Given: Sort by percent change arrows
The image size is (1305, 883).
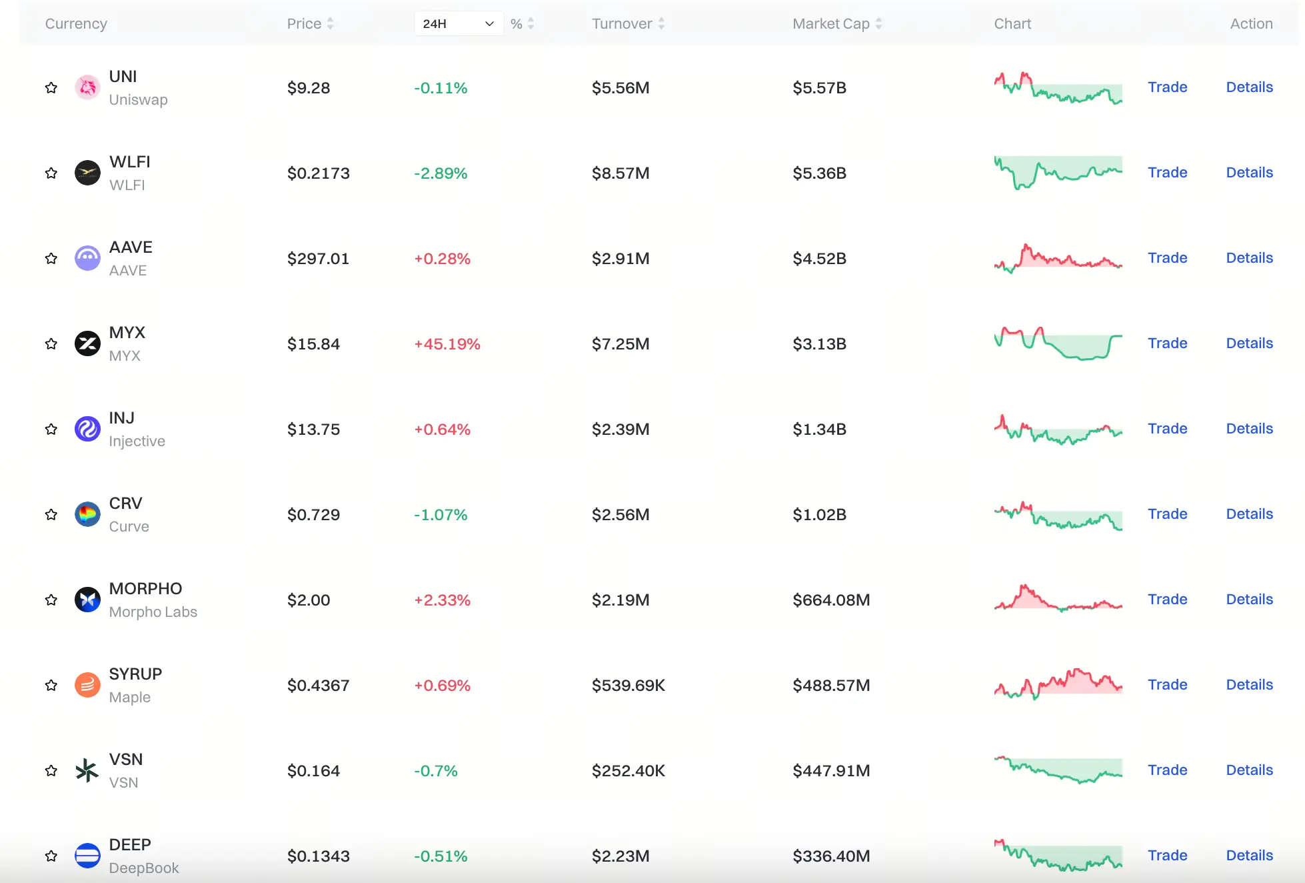Looking at the screenshot, I should [x=531, y=24].
